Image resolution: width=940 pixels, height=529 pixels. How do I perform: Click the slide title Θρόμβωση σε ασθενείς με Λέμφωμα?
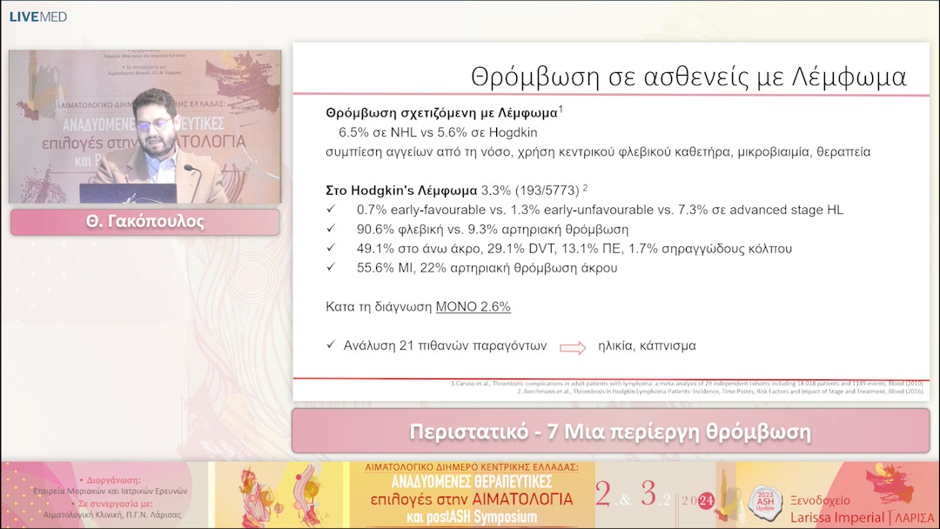[x=688, y=77]
